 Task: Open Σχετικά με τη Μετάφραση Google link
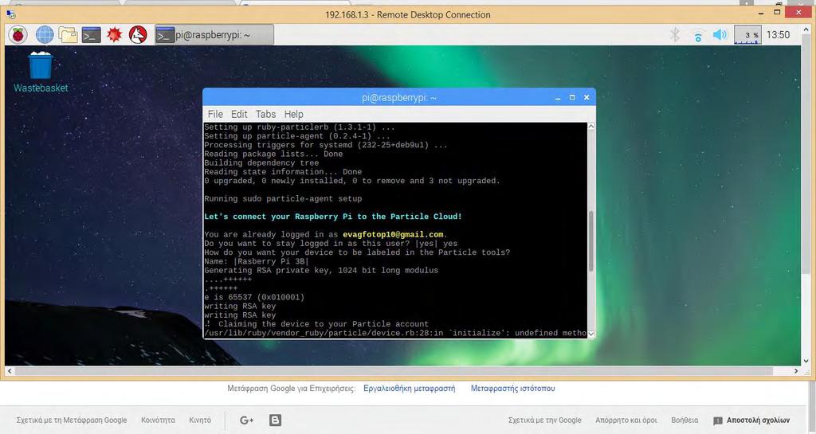pyautogui.click(x=71, y=420)
